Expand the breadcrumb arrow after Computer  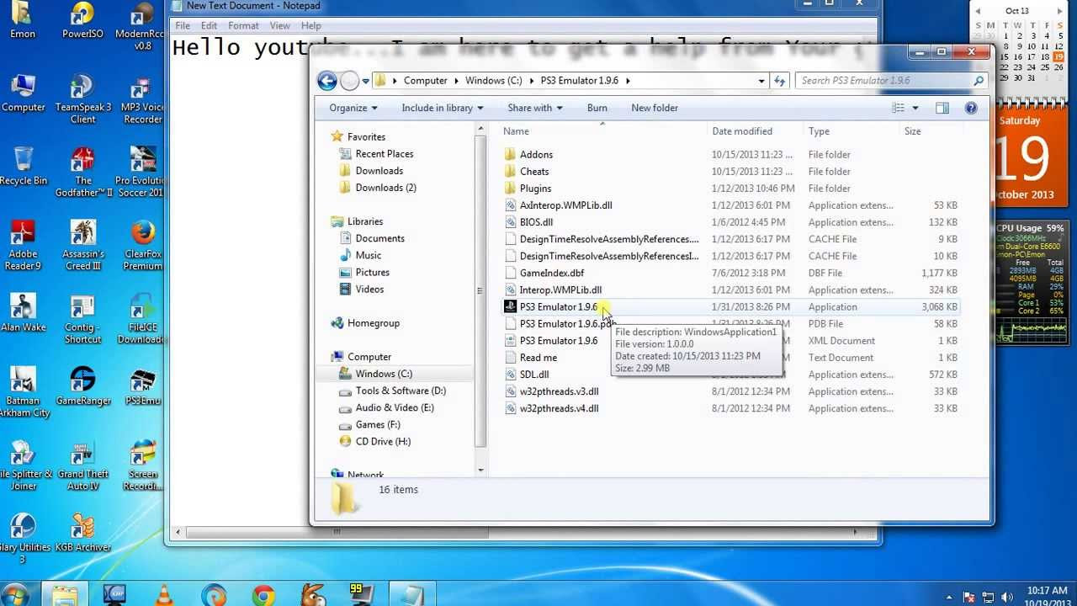[x=456, y=81]
